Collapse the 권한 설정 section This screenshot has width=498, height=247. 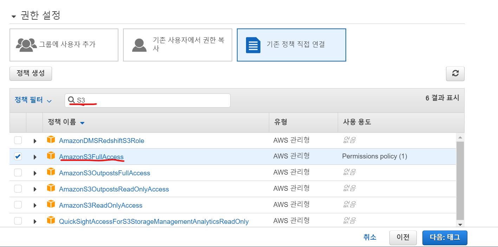(x=14, y=17)
